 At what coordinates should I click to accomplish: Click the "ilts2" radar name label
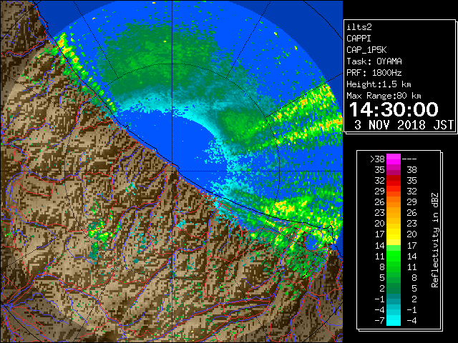click(359, 27)
